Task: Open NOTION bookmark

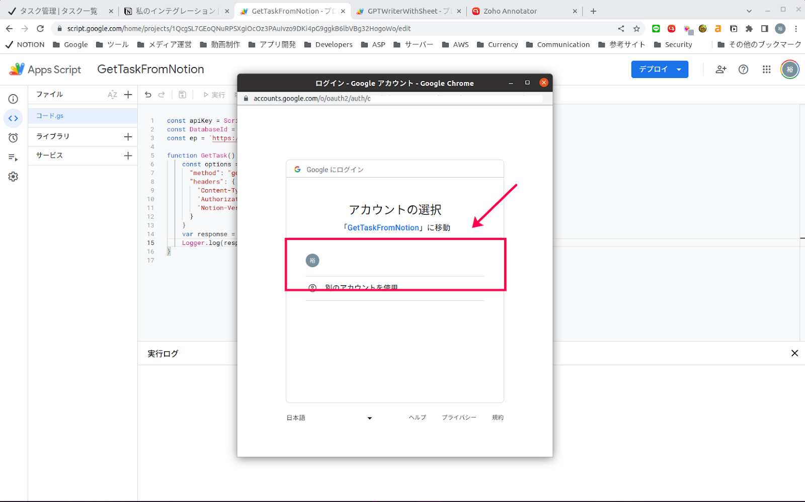Action: [x=25, y=44]
